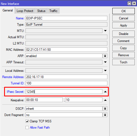
Task: Uncheck Clamp TCP MSS checkbox
Action: (x=27, y=121)
